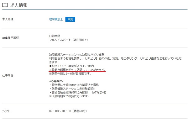The height and width of the screenshot is (119, 188).
Task: Click the 09:00〜18:00 shift time text
Action: pos(68,111)
